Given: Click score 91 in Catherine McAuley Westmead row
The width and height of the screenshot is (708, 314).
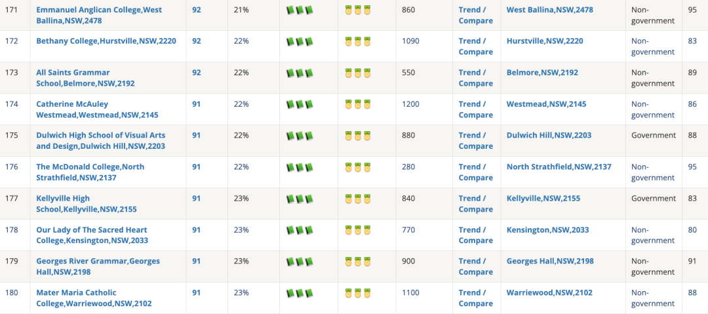Looking at the screenshot, I should pyautogui.click(x=197, y=104).
